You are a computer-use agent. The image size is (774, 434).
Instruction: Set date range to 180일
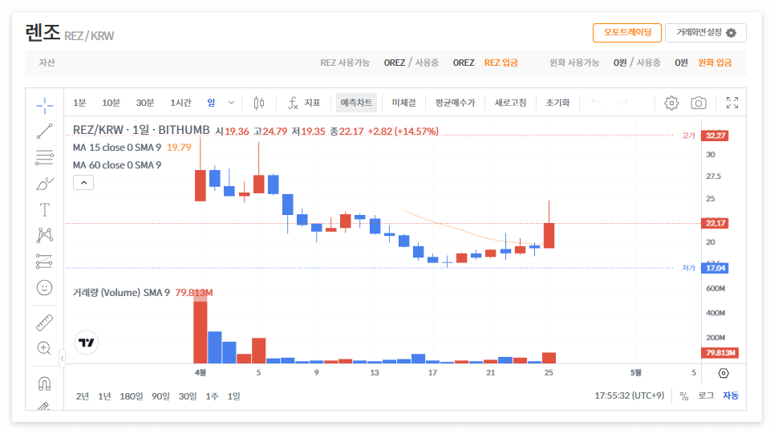[132, 396]
